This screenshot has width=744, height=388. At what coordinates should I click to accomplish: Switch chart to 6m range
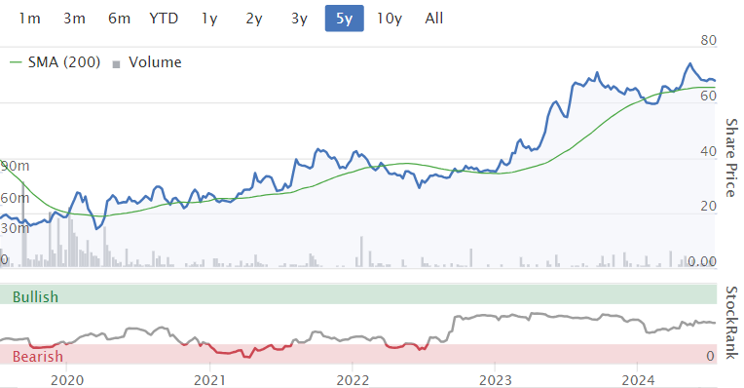click(x=119, y=19)
